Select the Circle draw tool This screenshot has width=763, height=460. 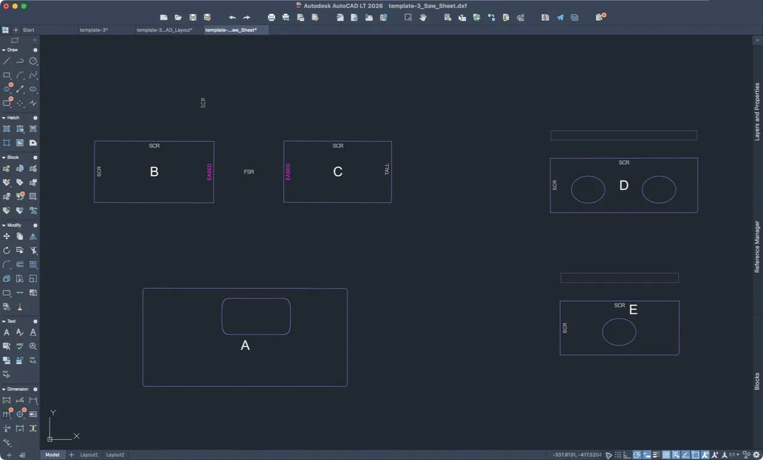pos(33,61)
